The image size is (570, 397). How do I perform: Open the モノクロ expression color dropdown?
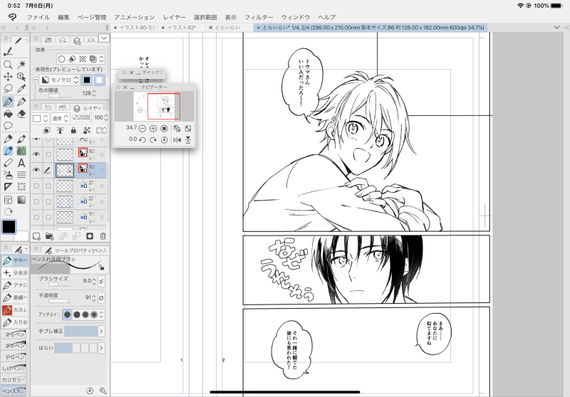60,80
